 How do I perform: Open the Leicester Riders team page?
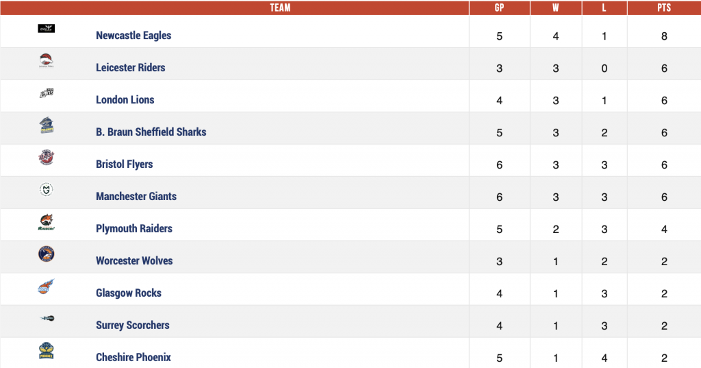point(131,68)
